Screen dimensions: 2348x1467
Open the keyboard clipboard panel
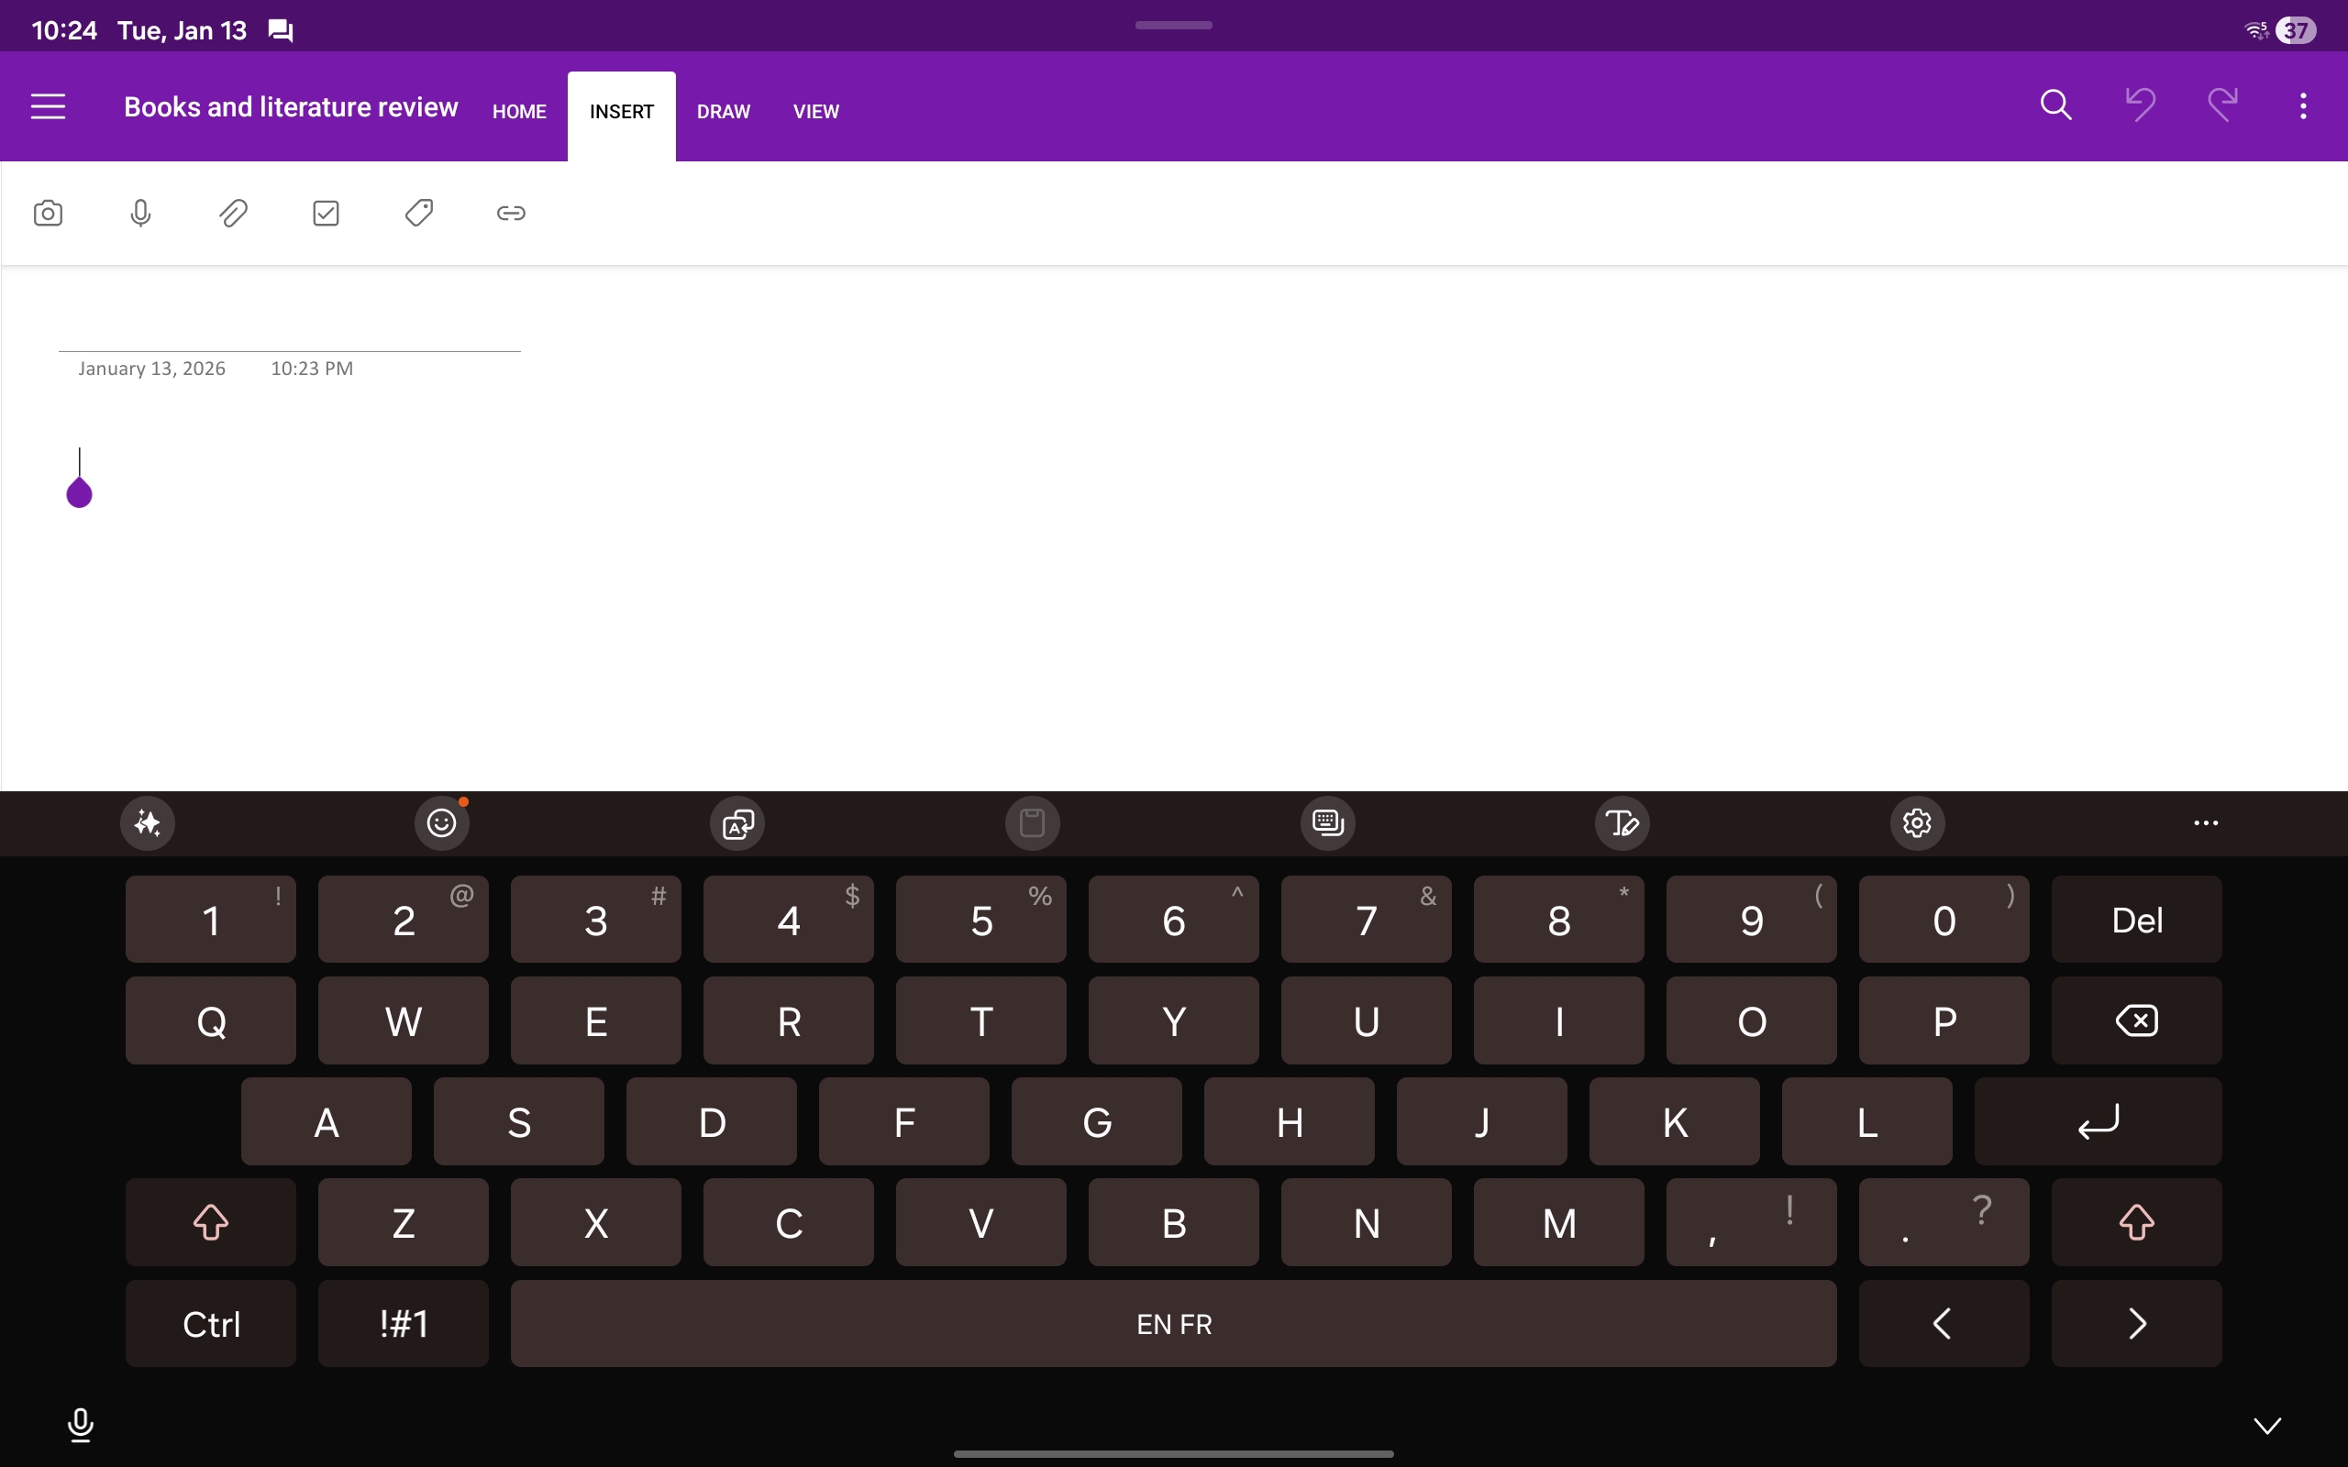coord(1031,822)
